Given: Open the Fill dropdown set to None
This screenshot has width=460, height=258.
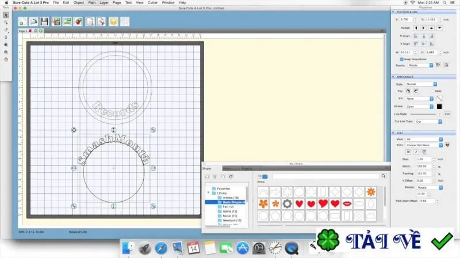Looking at the screenshot, I should 420,99.
